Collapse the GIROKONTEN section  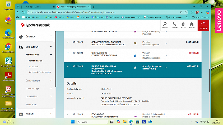coord(51,46)
